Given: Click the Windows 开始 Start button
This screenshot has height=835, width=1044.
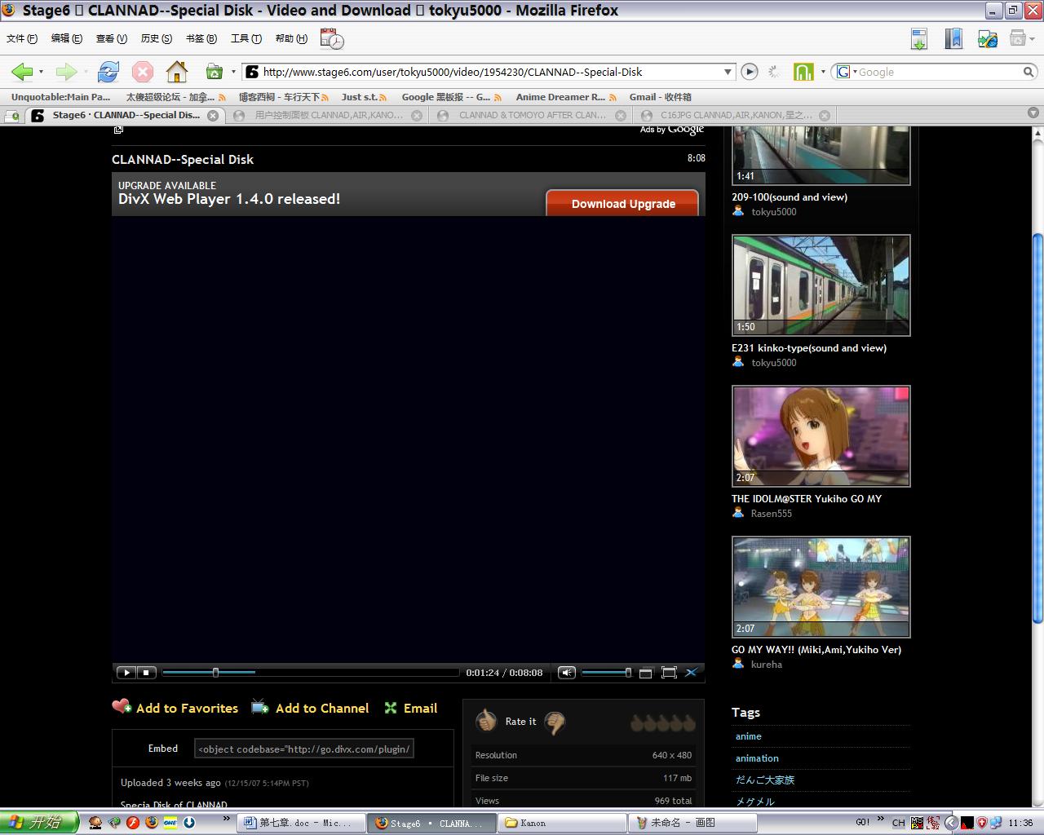Looking at the screenshot, I should coord(39,823).
